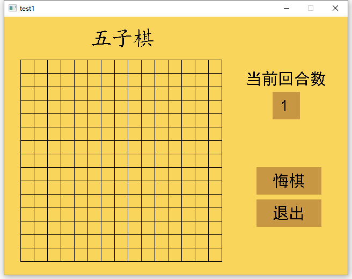Click the test1 window icon in title bar
This screenshot has width=352, height=279.
coord(12,8)
